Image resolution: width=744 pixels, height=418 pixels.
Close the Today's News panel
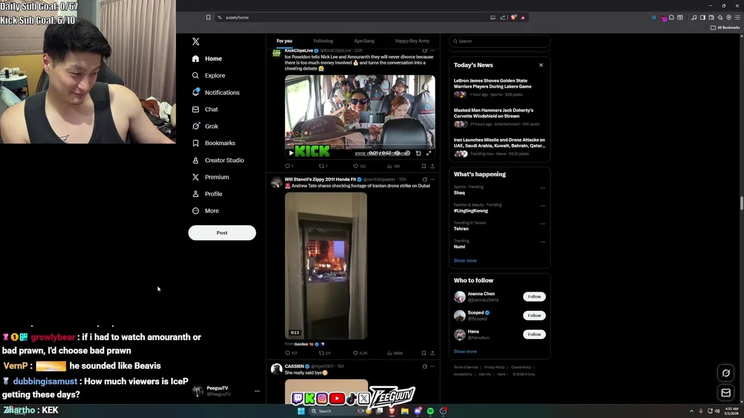click(x=541, y=65)
